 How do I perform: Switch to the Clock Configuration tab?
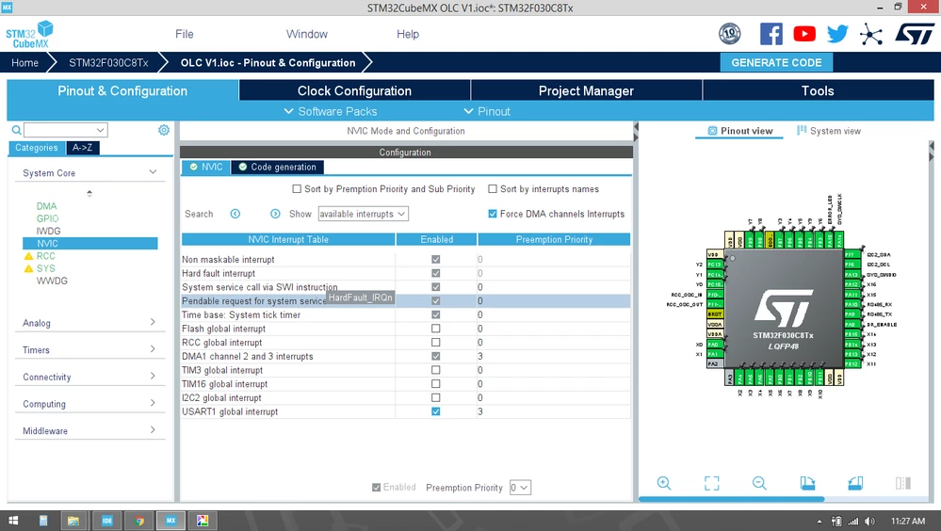[x=355, y=90]
